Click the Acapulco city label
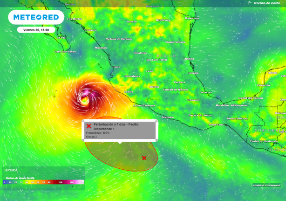The width and height of the screenshot is (286, 201). coord(168,117)
